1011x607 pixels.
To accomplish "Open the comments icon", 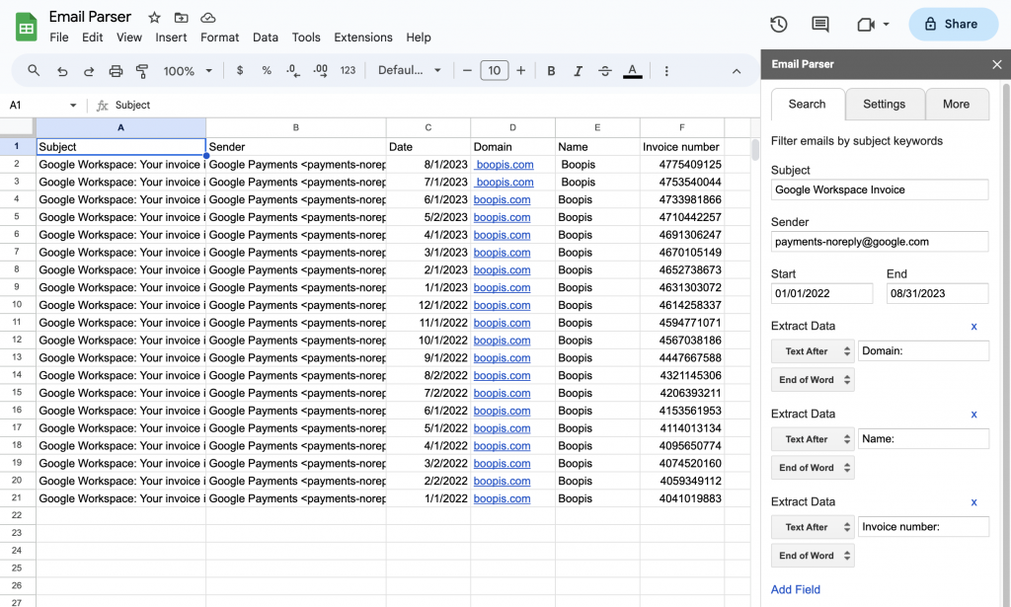I will pos(820,25).
